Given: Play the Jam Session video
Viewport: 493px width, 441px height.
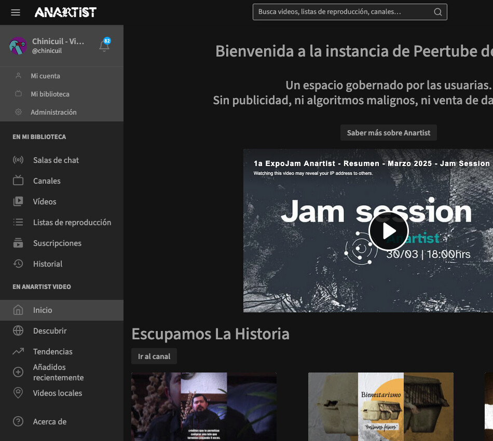Looking at the screenshot, I should coord(388,231).
